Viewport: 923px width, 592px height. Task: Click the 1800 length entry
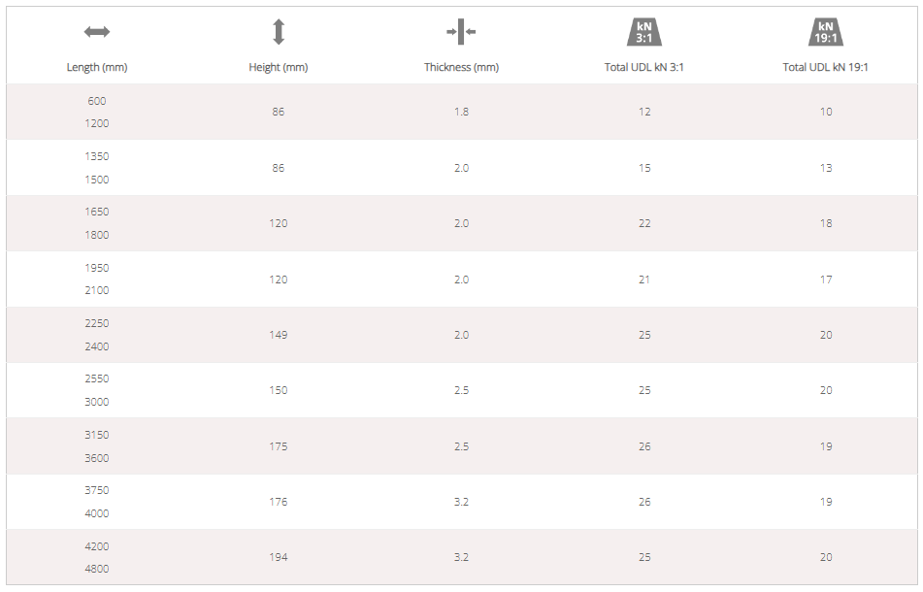coord(97,235)
